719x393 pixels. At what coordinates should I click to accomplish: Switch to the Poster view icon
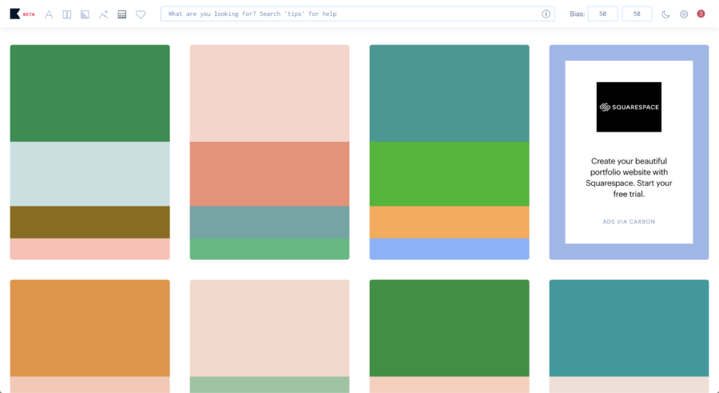[67, 14]
